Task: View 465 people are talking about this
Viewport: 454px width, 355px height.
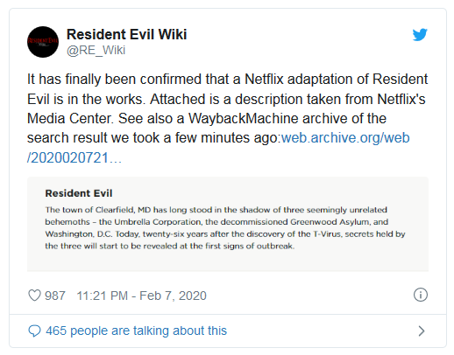Action: 136,331
